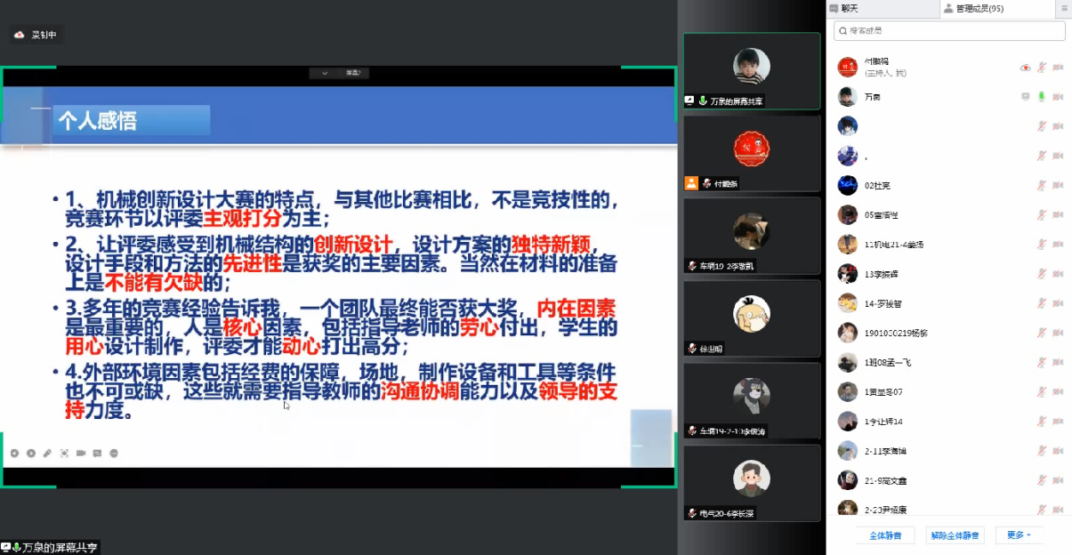Click the panel menu icon beside member tab

click(x=1063, y=8)
